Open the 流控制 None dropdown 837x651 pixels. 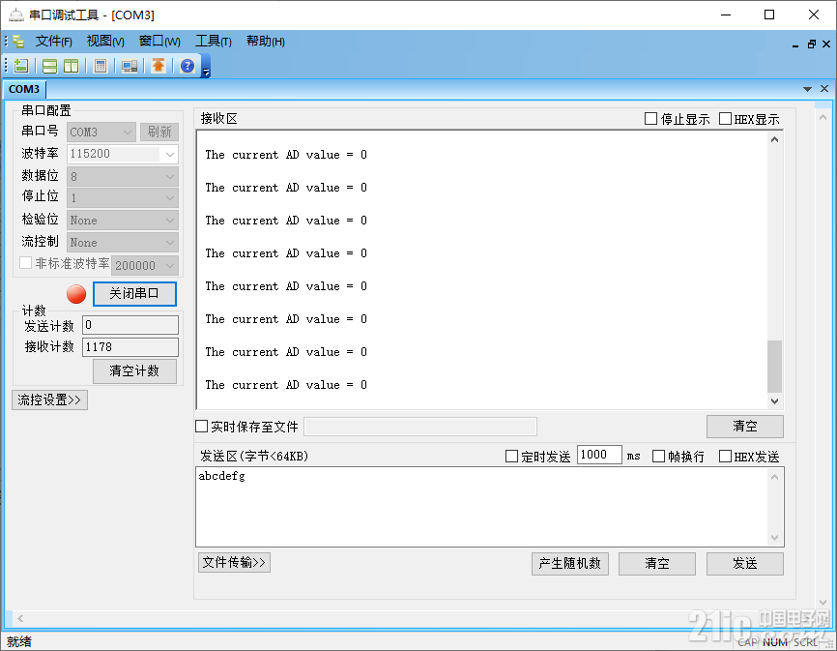tap(122, 243)
